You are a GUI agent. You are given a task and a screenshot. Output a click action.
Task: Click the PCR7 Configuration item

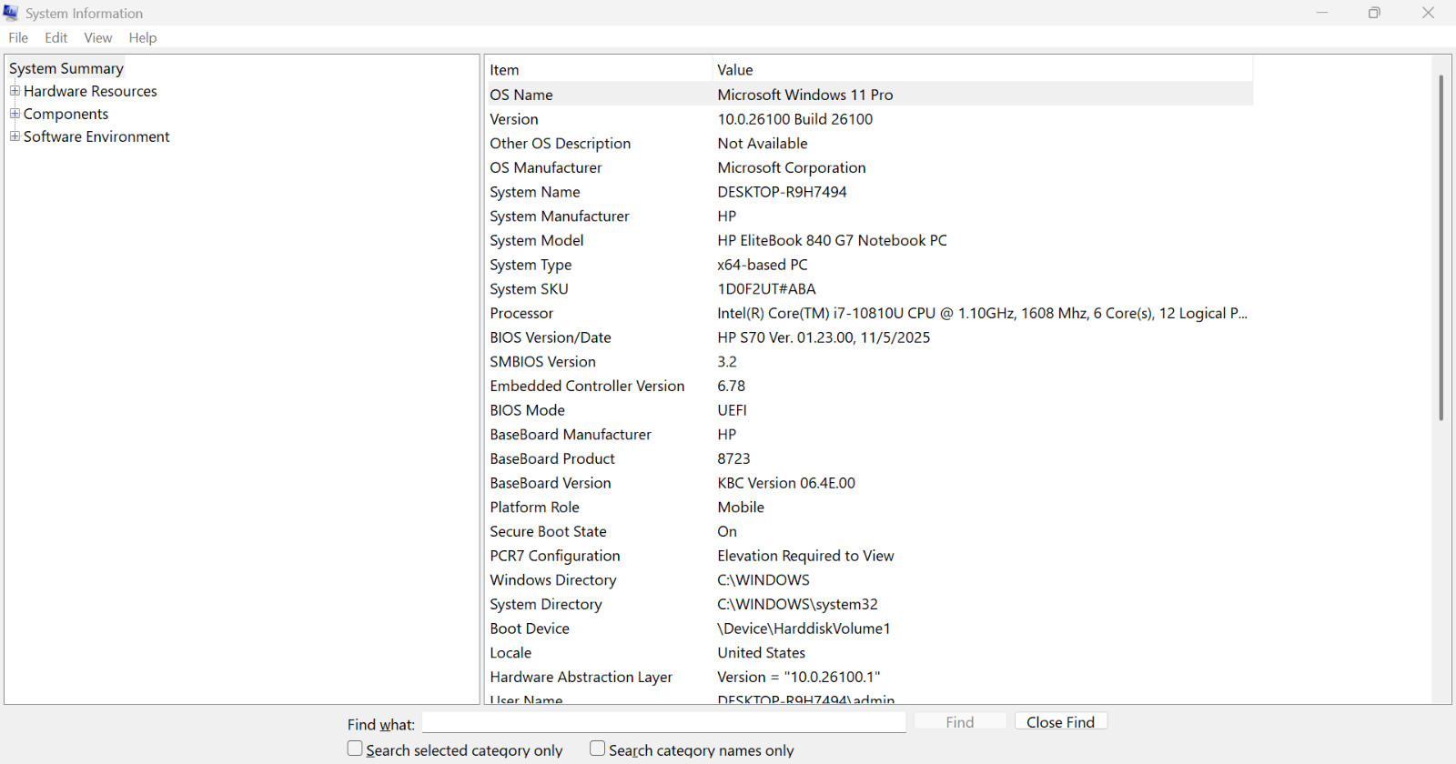555,556
